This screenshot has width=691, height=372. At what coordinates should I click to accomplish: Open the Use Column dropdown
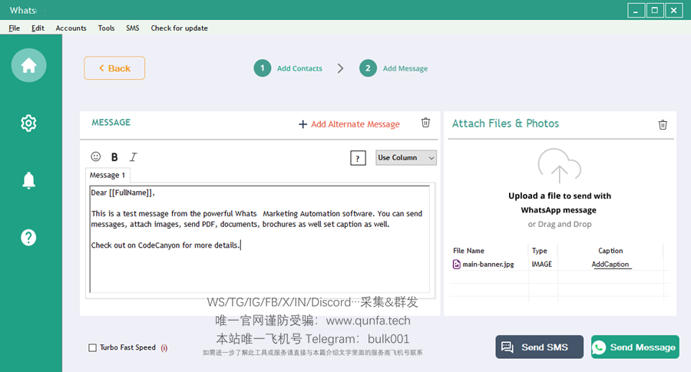click(406, 157)
